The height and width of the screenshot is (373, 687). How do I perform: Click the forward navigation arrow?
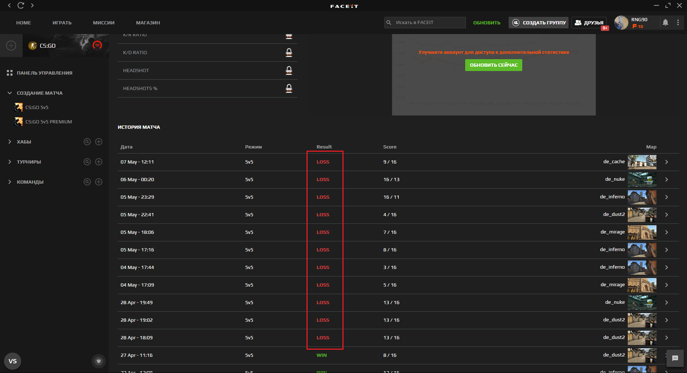(x=32, y=5)
